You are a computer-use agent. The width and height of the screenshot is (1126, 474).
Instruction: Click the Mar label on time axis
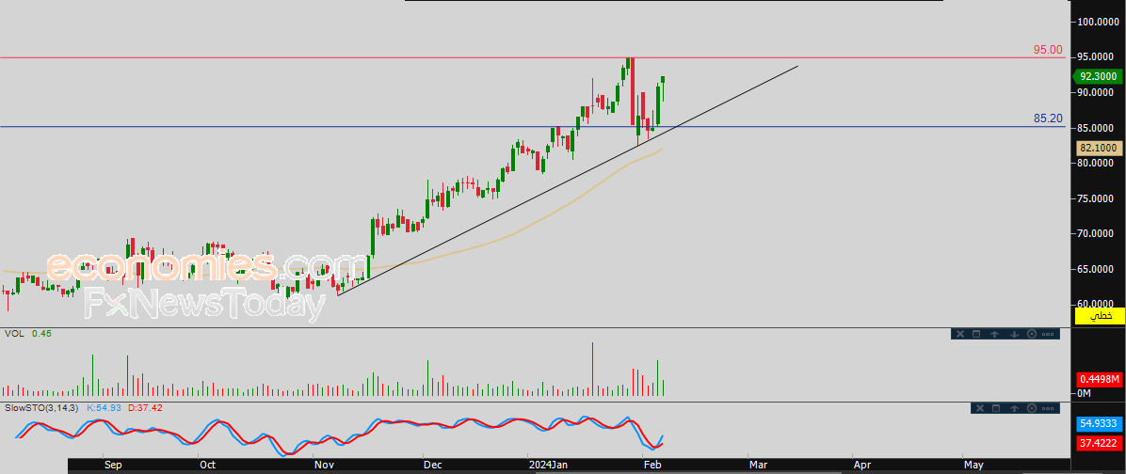tap(758, 465)
